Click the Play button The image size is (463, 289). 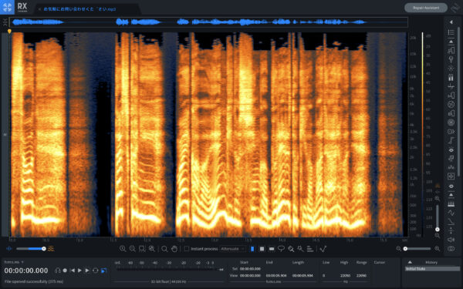pyautogui.click(x=79, y=271)
